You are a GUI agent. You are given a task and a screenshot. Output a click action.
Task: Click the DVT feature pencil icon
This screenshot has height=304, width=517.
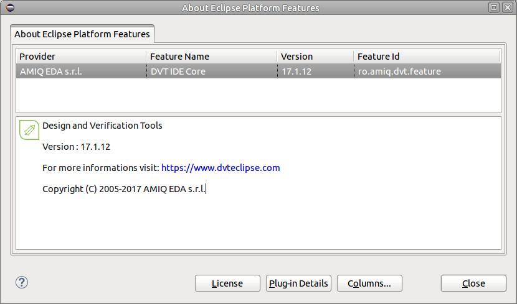tap(29, 129)
